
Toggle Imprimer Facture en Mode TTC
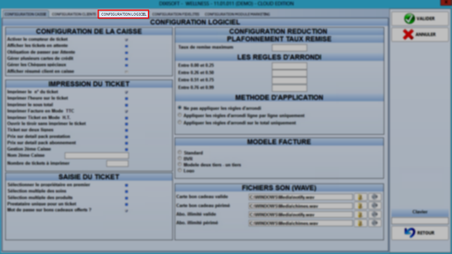point(126,111)
